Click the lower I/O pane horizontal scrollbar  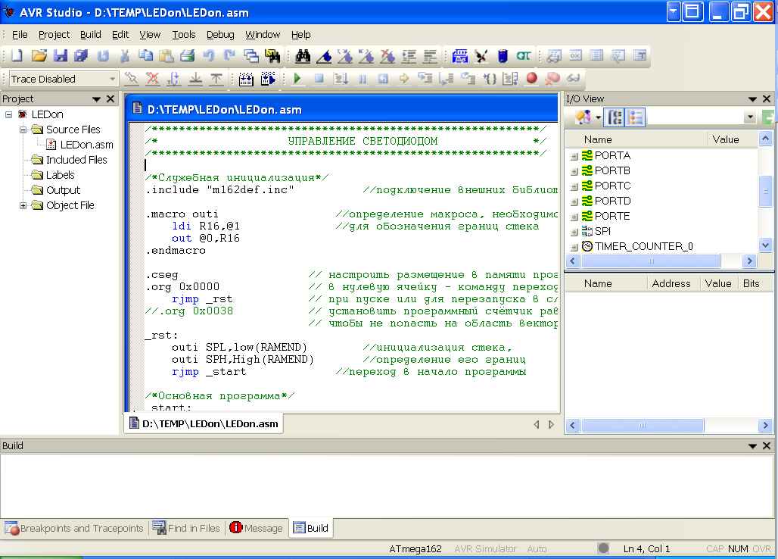pyautogui.click(x=643, y=426)
